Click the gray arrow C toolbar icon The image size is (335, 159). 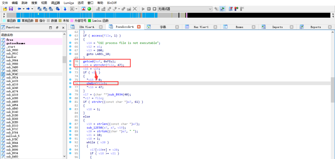coord(217,9)
